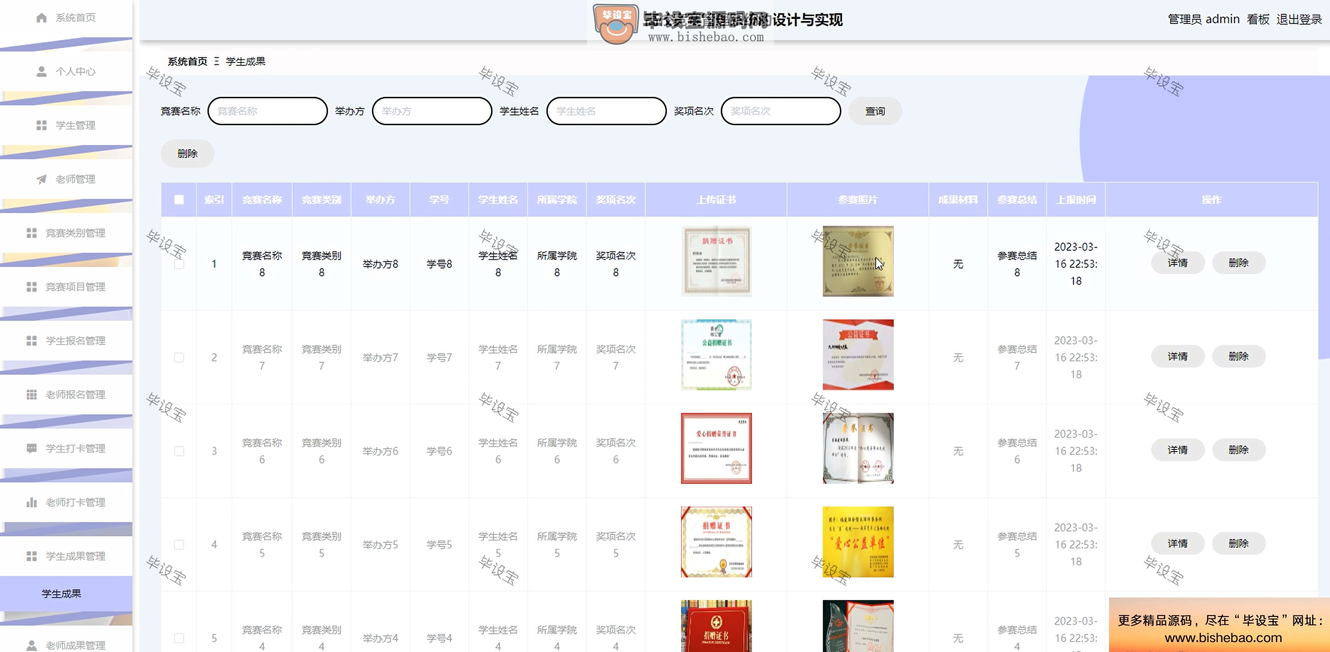Click the 学号5 cell
Screen dimensions: 1330x652
[x=439, y=545]
